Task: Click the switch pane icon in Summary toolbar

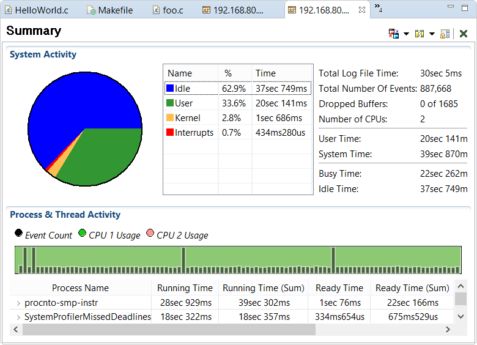Action: click(x=394, y=34)
